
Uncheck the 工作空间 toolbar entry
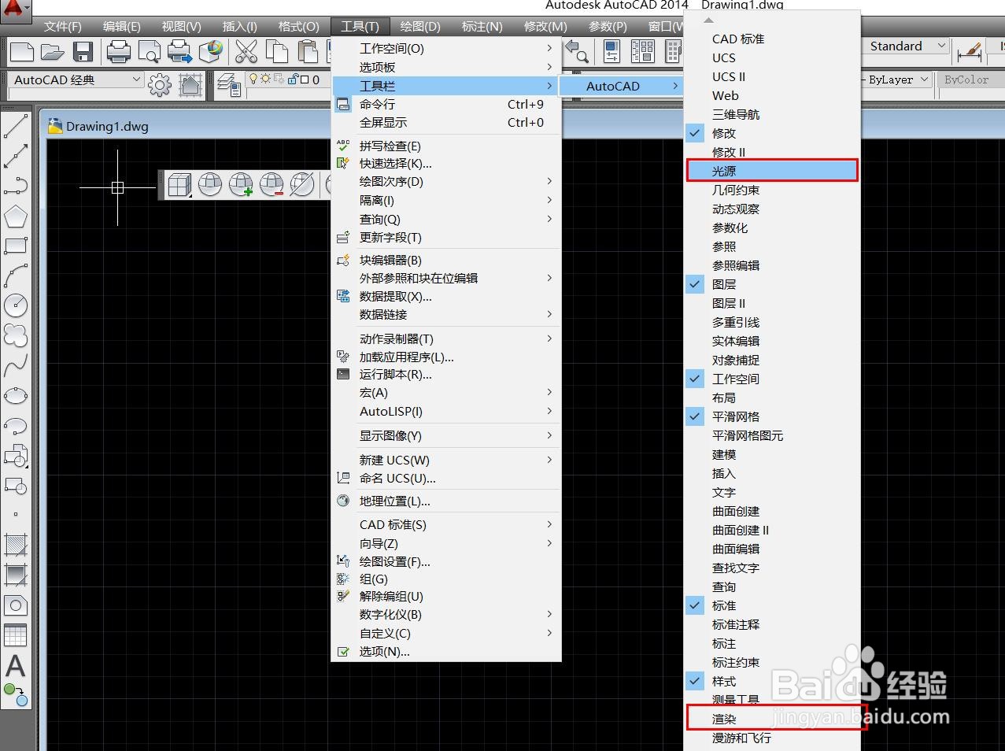pos(772,379)
